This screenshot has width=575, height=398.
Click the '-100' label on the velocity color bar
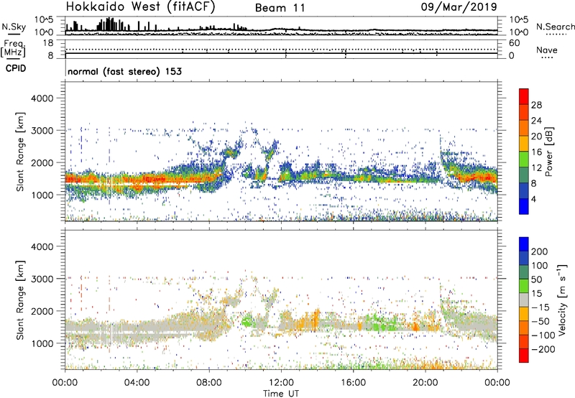(543, 335)
